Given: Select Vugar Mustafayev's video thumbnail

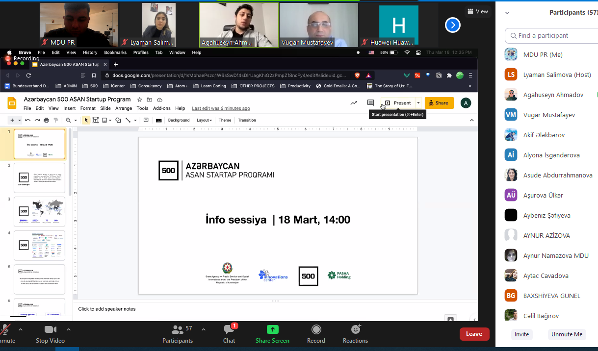Looking at the screenshot, I should [x=319, y=25].
